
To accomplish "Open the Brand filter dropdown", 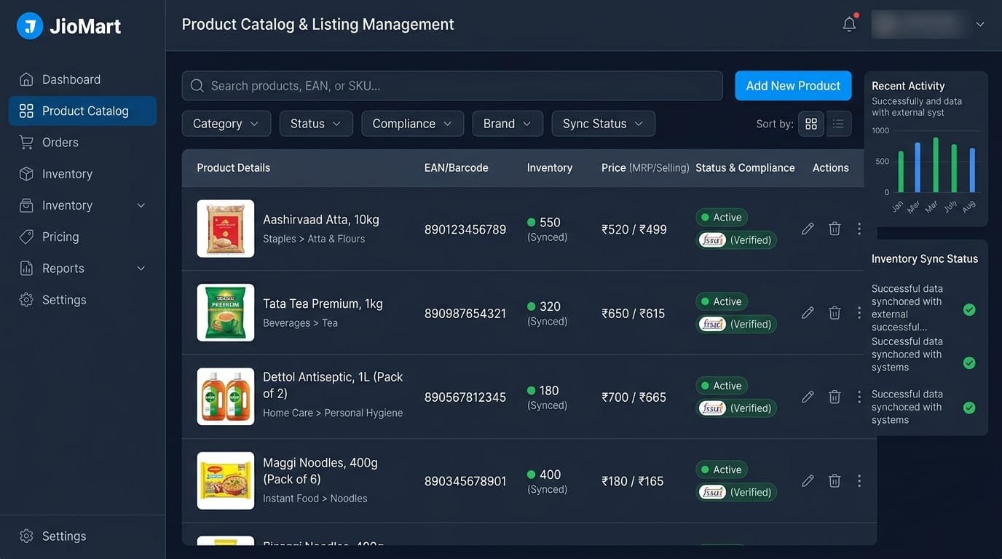I will click(508, 124).
